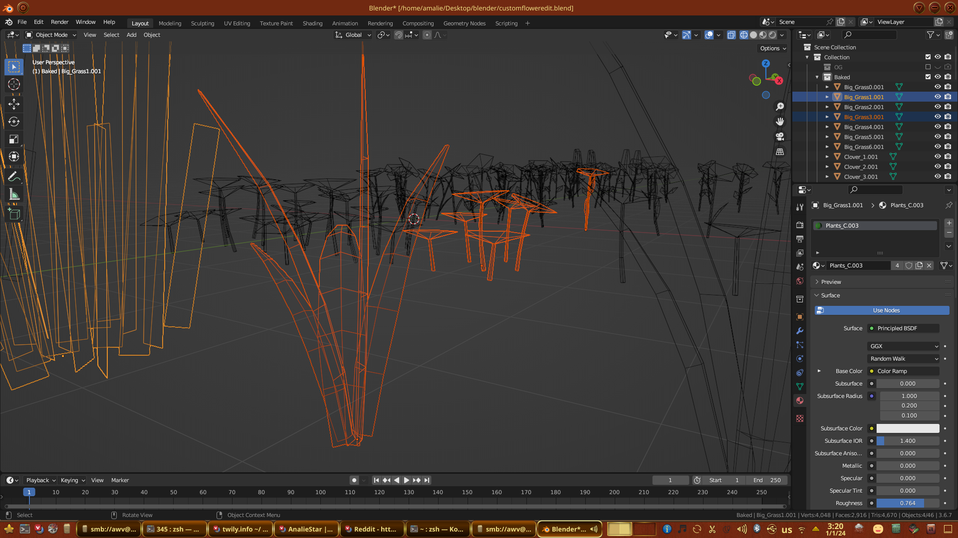
Task: Activate the Annotate pencil tool
Action: click(14, 176)
